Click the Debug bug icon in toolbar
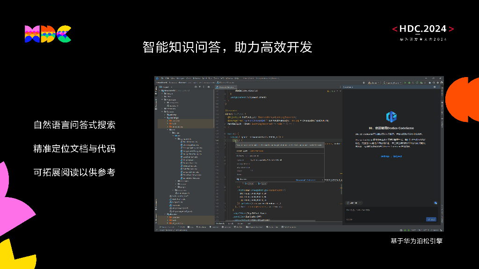This screenshot has height=269, width=479. pos(408,83)
